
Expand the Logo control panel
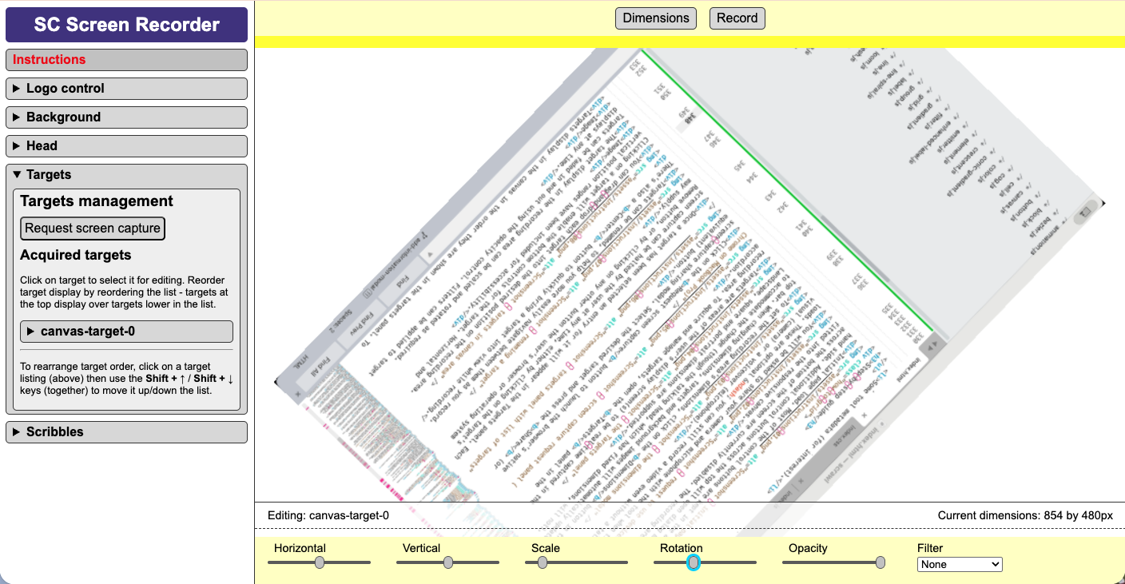pos(125,88)
